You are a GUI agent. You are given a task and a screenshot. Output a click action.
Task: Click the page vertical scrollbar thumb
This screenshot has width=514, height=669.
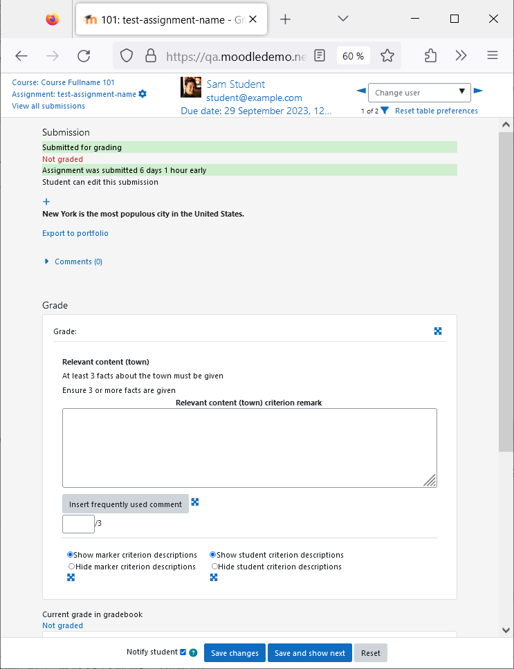pos(506,292)
